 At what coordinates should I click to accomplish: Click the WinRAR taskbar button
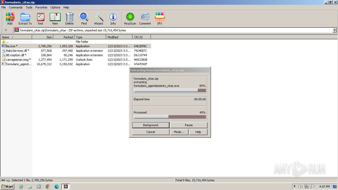tap(66, 187)
